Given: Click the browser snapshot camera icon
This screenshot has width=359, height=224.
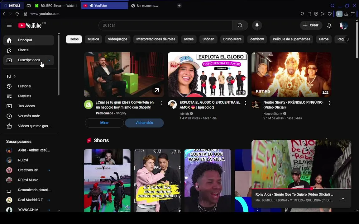Looking at the screenshot, I should tap(309, 14).
